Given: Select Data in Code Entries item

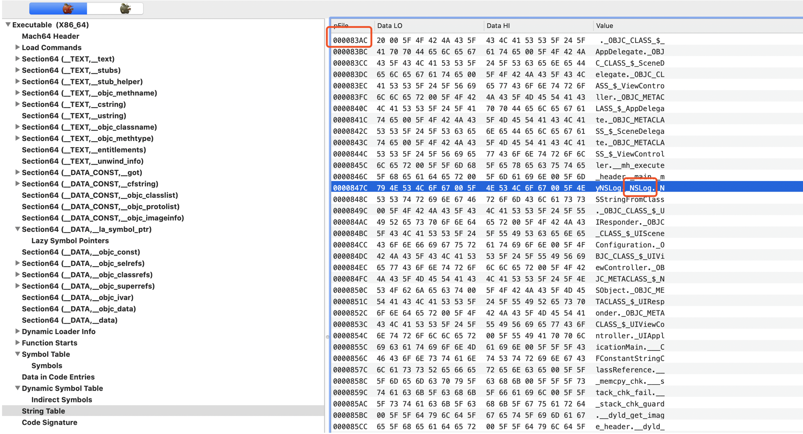Looking at the screenshot, I should (58, 377).
